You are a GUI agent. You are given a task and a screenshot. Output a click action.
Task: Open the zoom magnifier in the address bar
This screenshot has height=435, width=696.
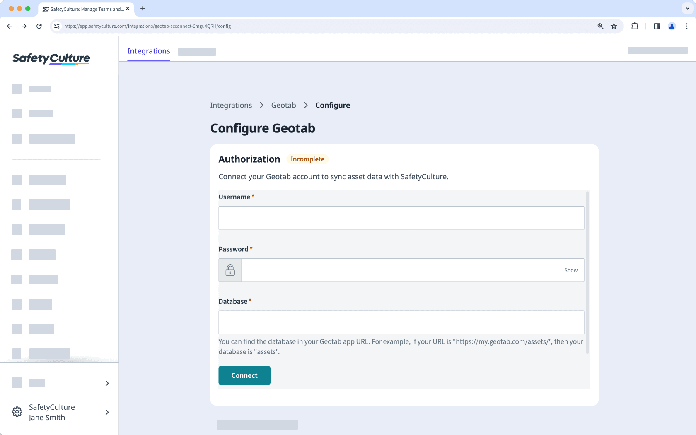pos(600,26)
